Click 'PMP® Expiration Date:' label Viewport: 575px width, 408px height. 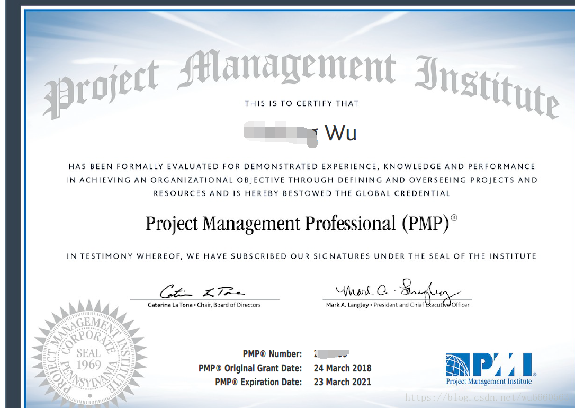pos(258,382)
